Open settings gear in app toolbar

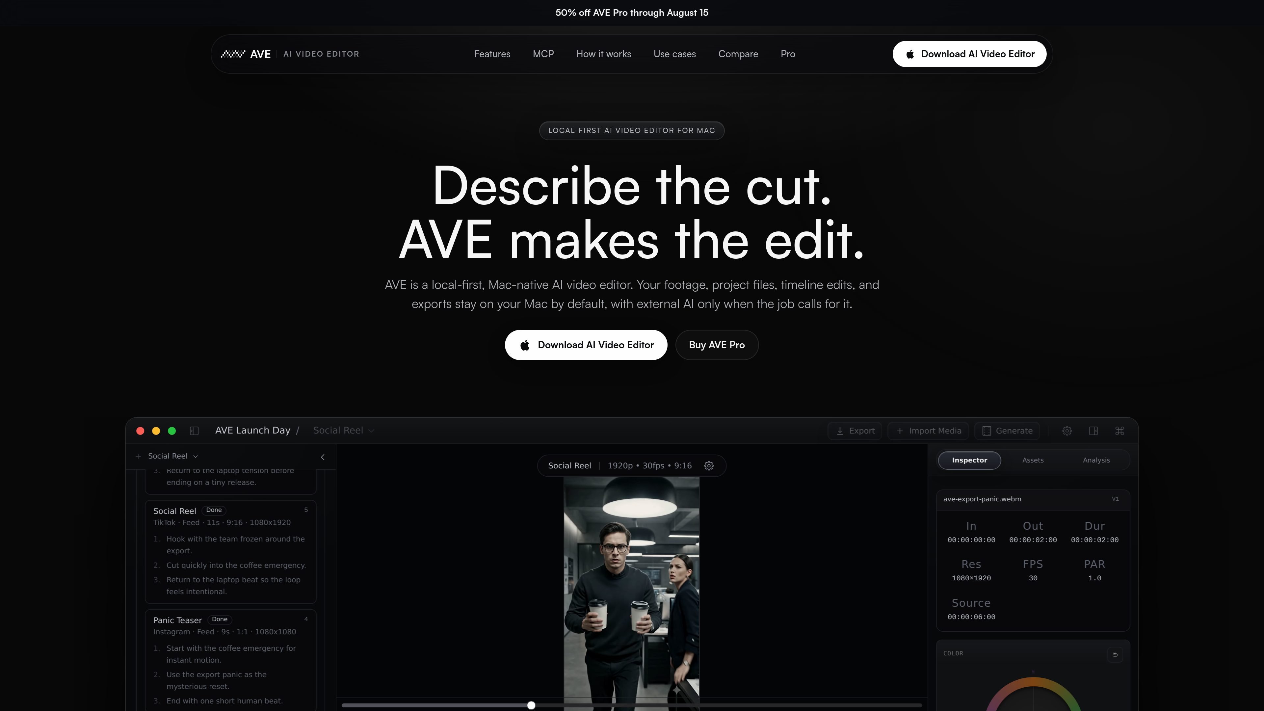coord(1067,431)
